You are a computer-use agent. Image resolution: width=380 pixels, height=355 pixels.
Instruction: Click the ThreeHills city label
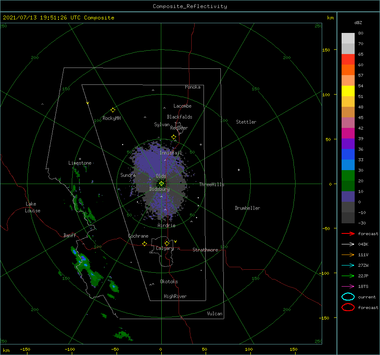(x=212, y=184)
